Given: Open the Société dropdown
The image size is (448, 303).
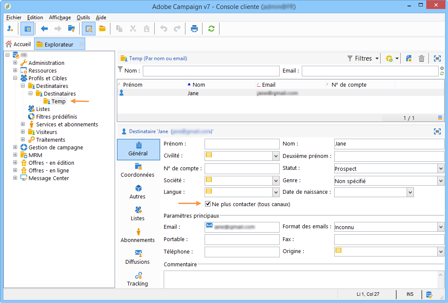Looking at the screenshot, I should click(x=276, y=181).
